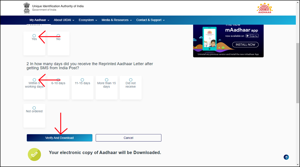Select the Not ordered option
The image size is (300, 167).
click(34, 108)
